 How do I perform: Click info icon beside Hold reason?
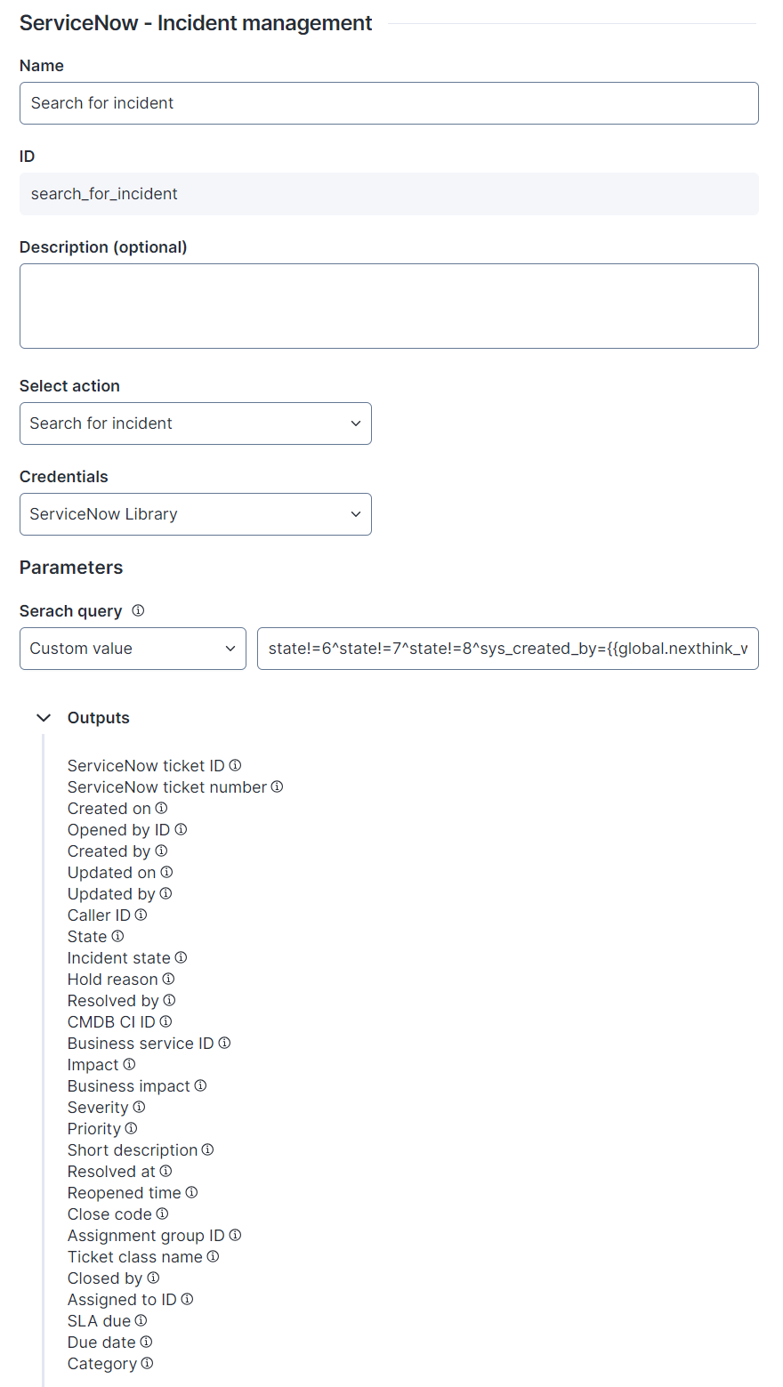tap(168, 979)
